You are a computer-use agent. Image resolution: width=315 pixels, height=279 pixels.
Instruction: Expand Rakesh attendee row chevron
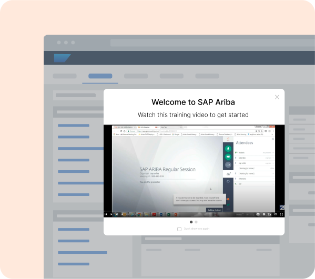273,153
